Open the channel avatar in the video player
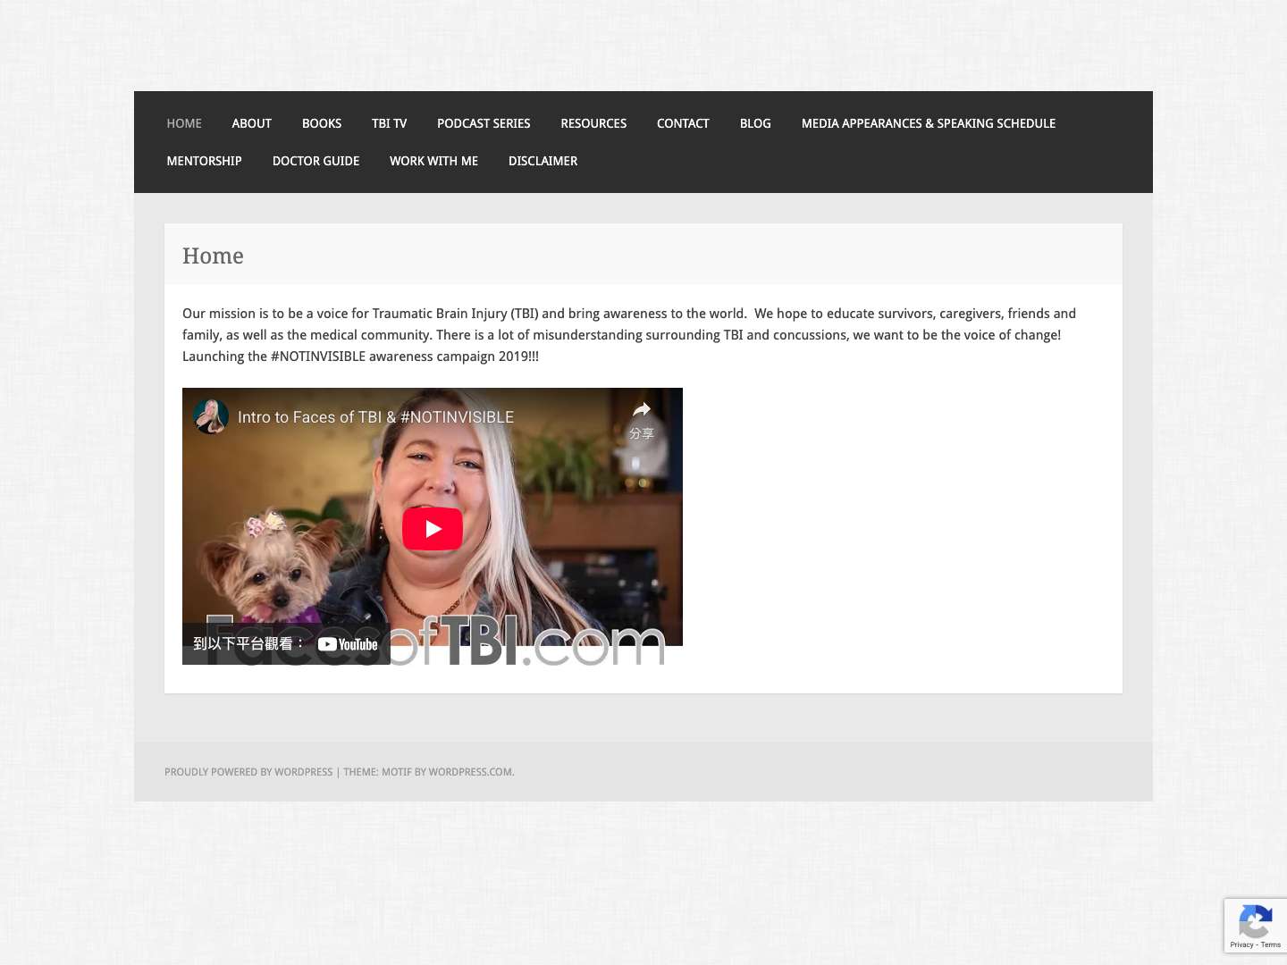The width and height of the screenshot is (1287, 965). (x=211, y=415)
